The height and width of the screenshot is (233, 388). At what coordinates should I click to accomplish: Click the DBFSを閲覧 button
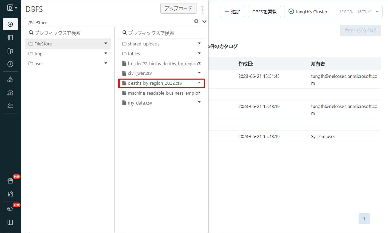[264, 12]
